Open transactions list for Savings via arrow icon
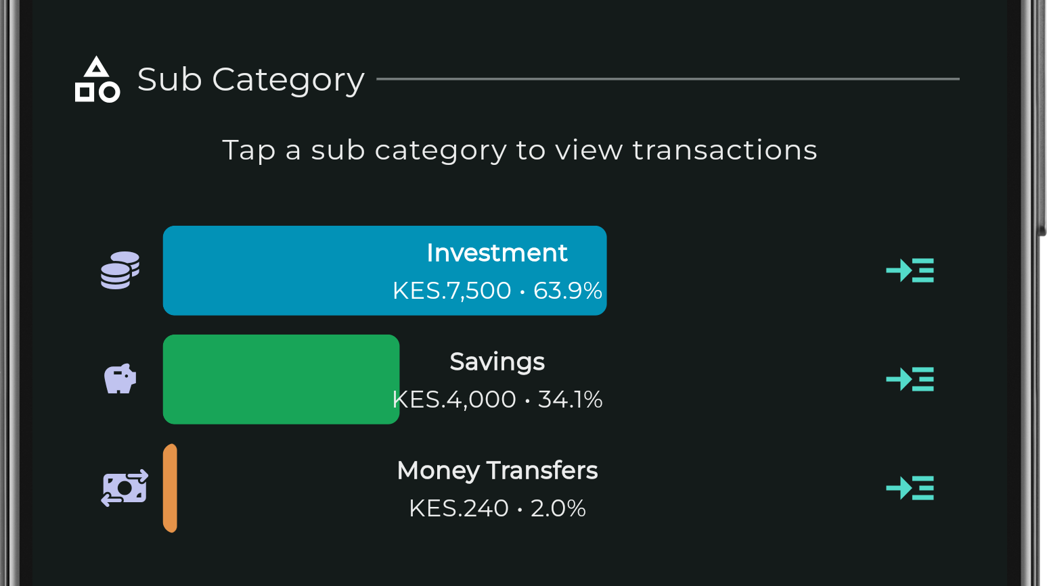The width and height of the screenshot is (1047, 586). point(910,380)
